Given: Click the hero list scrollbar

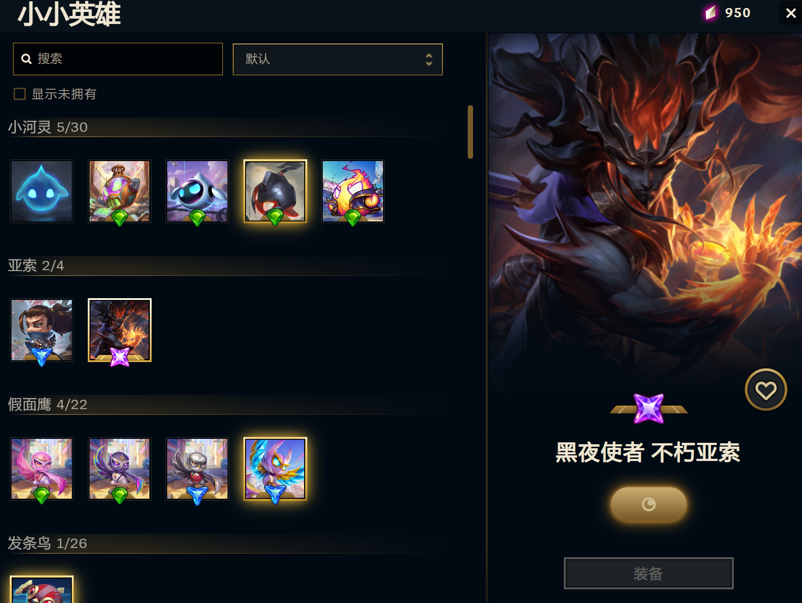Looking at the screenshot, I should pyautogui.click(x=470, y=132).
